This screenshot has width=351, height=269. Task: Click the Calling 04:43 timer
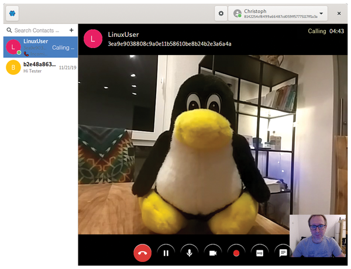point(326,31)
